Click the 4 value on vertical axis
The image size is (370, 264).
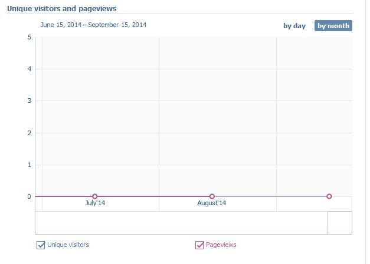(x=29, y=69)
